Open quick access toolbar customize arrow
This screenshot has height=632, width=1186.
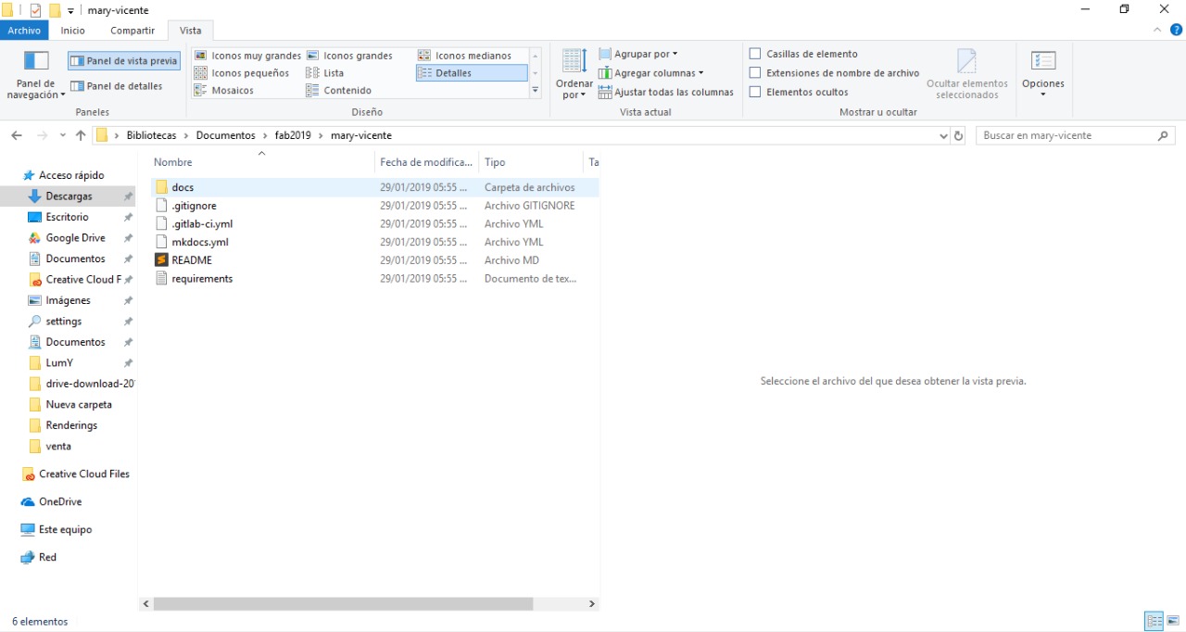[x=70, y=10]
